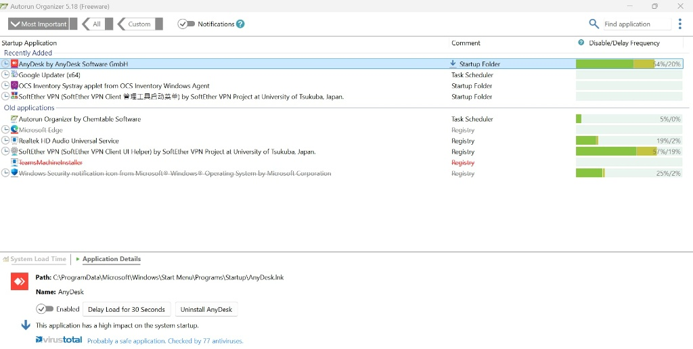Click Windows Security frequency bar 25%/2%
The image size is (693, 349).
(629, 173)
